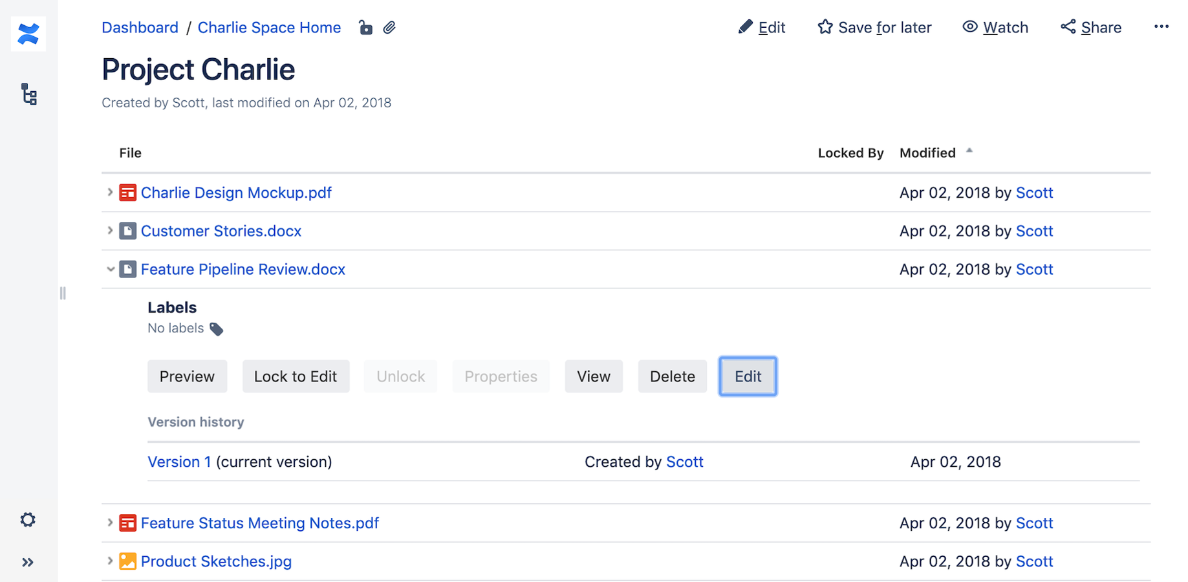1188x582 pixels.
Task: Expand the Feature Status Meeting Notes row
Action: tap(110, 523)
